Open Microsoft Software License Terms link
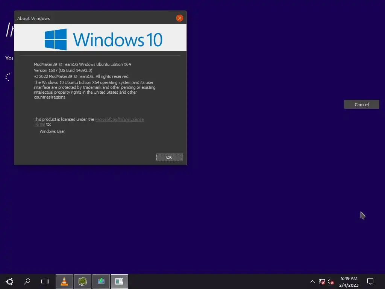 tap(119, 119)
